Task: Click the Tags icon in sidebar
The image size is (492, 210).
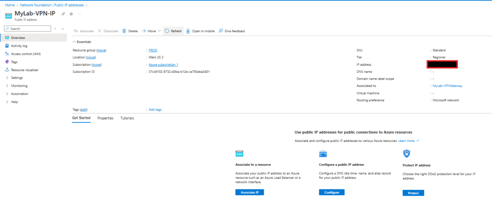Action: coord(7,62)
